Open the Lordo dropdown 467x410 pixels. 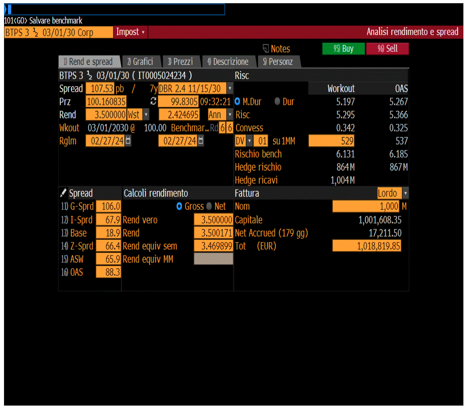point(406,193)
